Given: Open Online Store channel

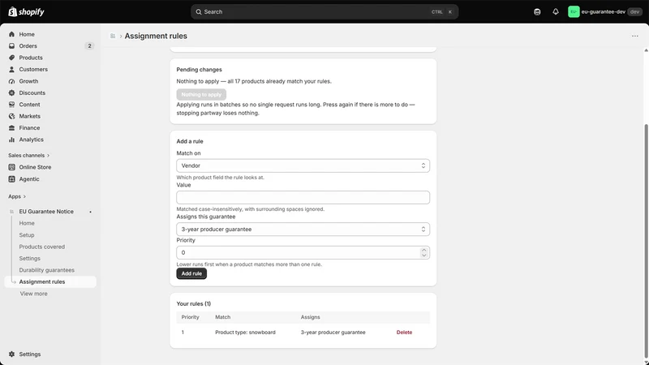Looking at the screenshot, I should pos(35,167).
